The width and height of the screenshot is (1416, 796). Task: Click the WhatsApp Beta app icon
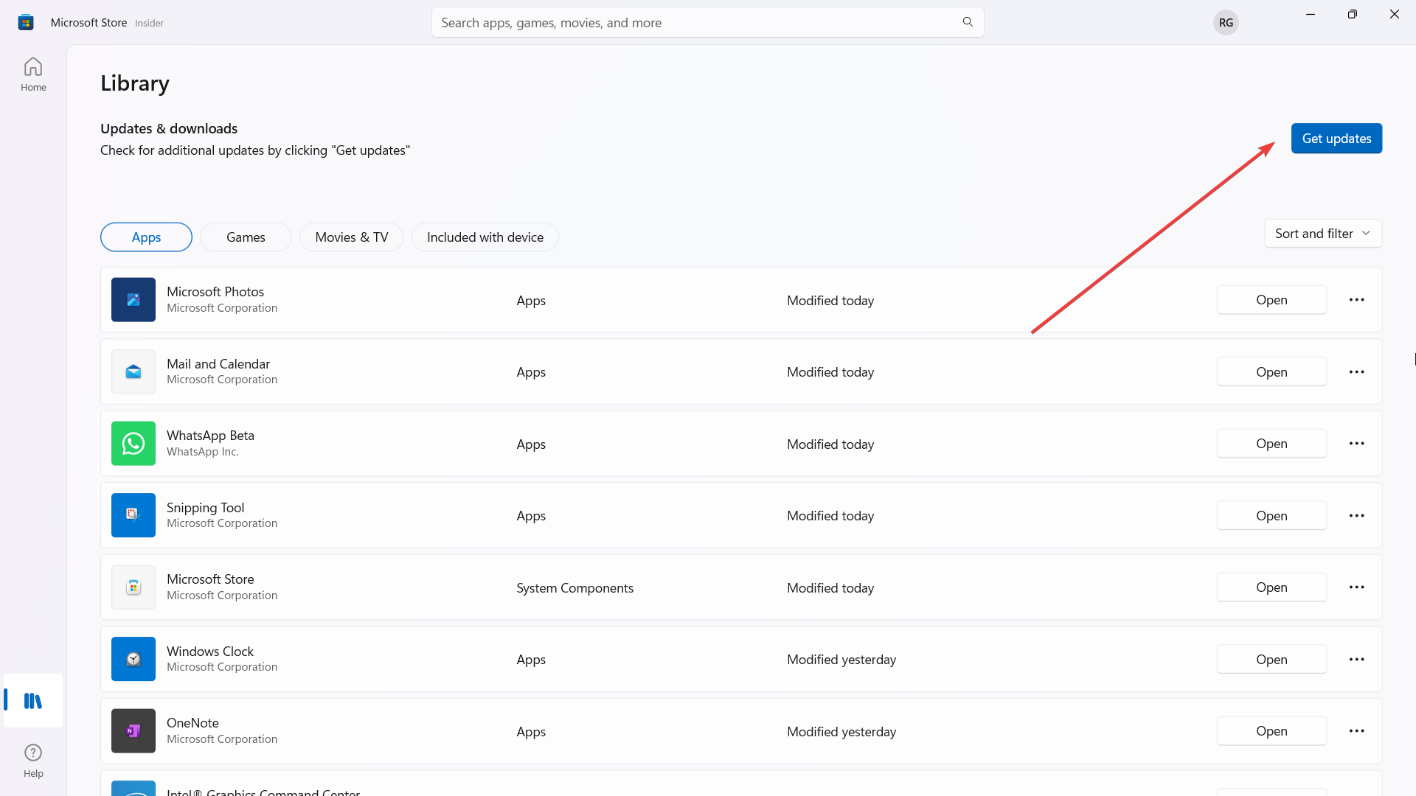(133, 443)
